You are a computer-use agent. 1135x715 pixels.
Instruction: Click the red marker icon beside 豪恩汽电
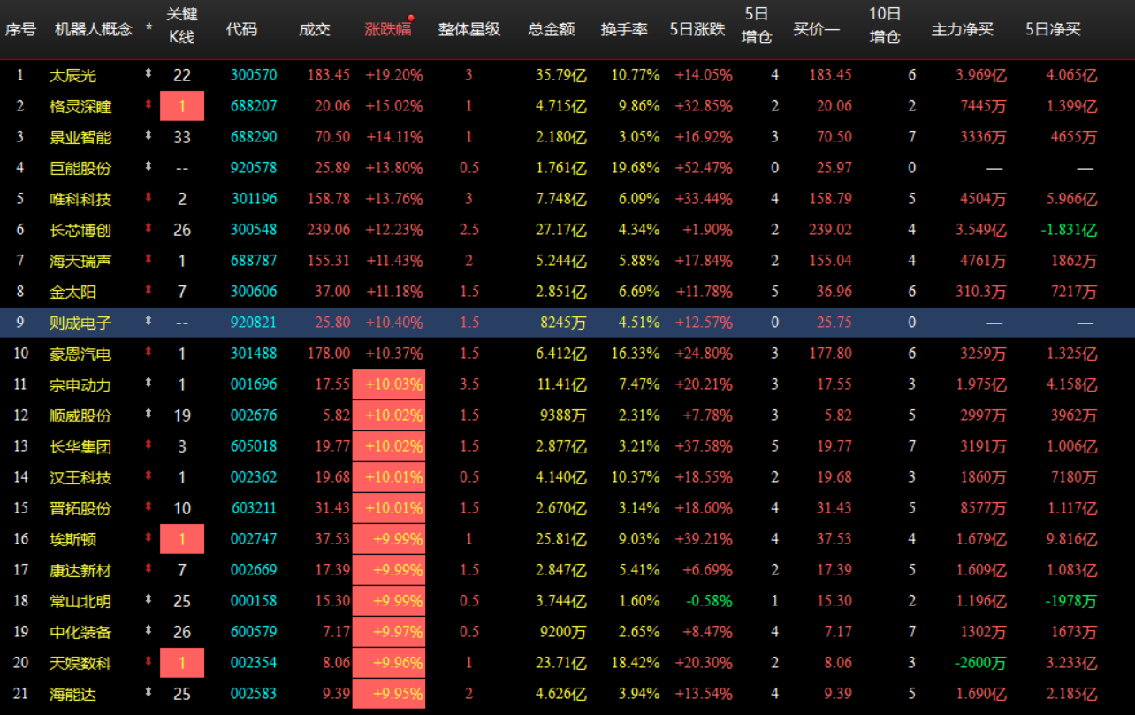tap(149, 354)
